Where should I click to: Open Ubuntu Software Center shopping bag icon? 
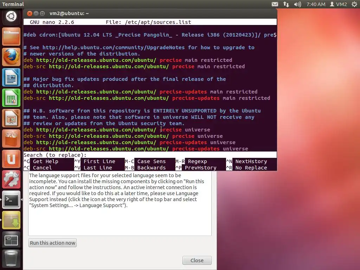[11, 139]
